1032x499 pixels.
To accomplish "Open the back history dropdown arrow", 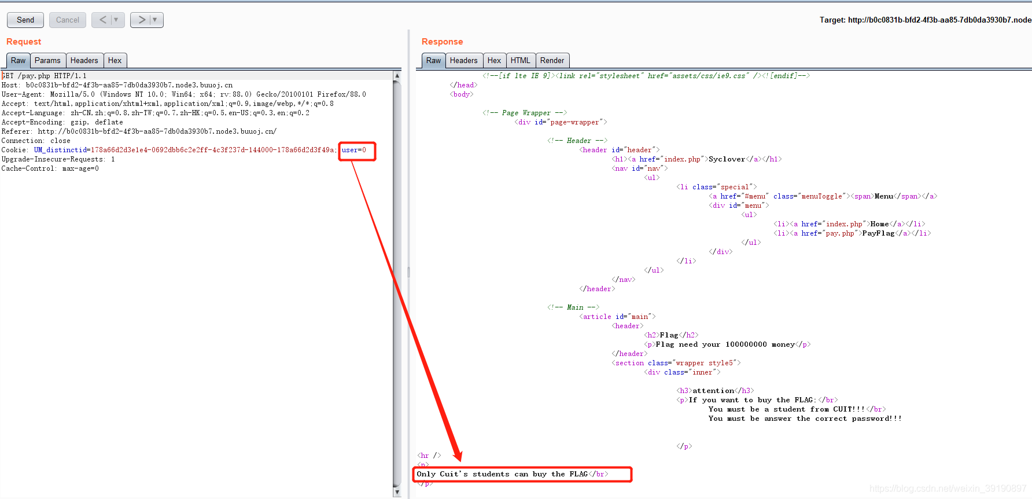I will (x=117, y=20).
